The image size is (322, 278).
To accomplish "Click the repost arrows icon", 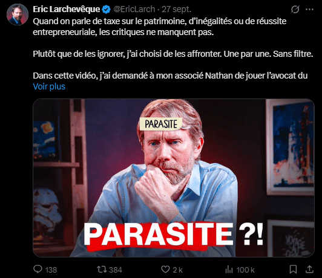I will 102,270.
